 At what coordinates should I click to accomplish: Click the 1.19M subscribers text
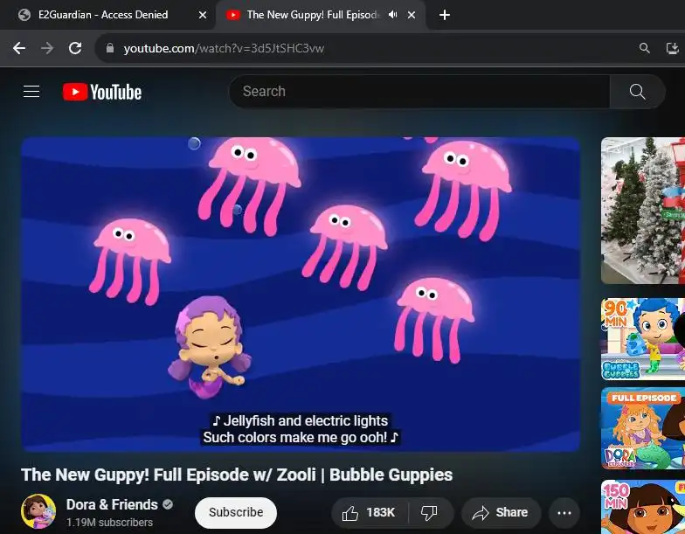(110, 523)
